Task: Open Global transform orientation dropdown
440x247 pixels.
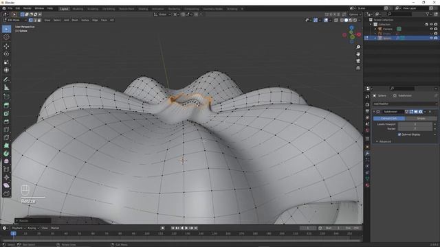Action: click(x=162, y=14)
